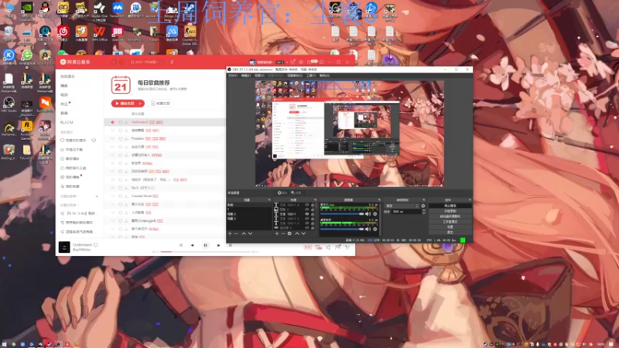619x348 pixels.
Task: Select scene 场景 2 in OBS
Action: click(248, 214)
